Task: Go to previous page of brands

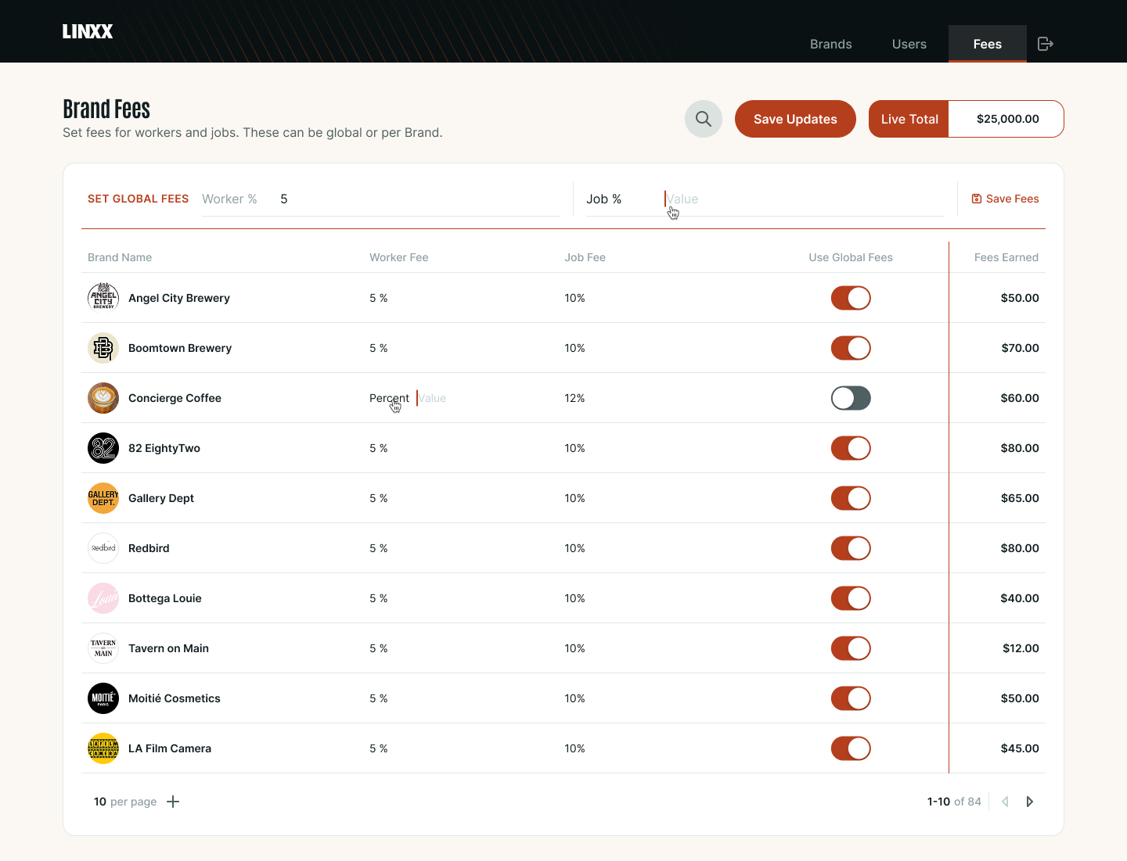Action: tap(1005, 802)
